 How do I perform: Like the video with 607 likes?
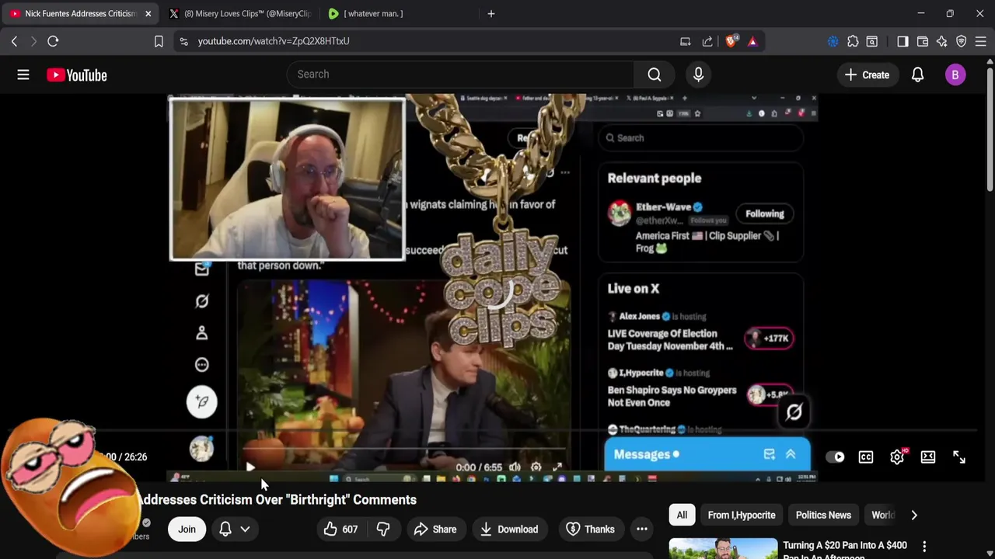[x=340, y=529]
